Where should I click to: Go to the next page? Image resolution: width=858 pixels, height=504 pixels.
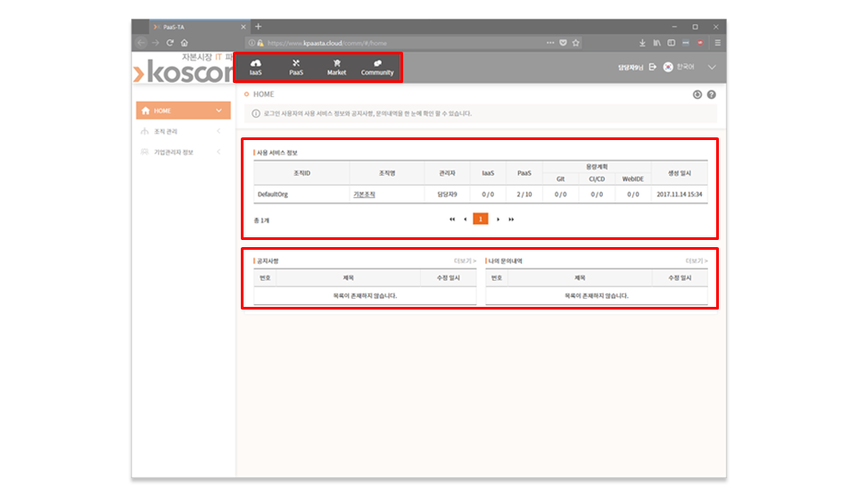click(x=498, y=219)
